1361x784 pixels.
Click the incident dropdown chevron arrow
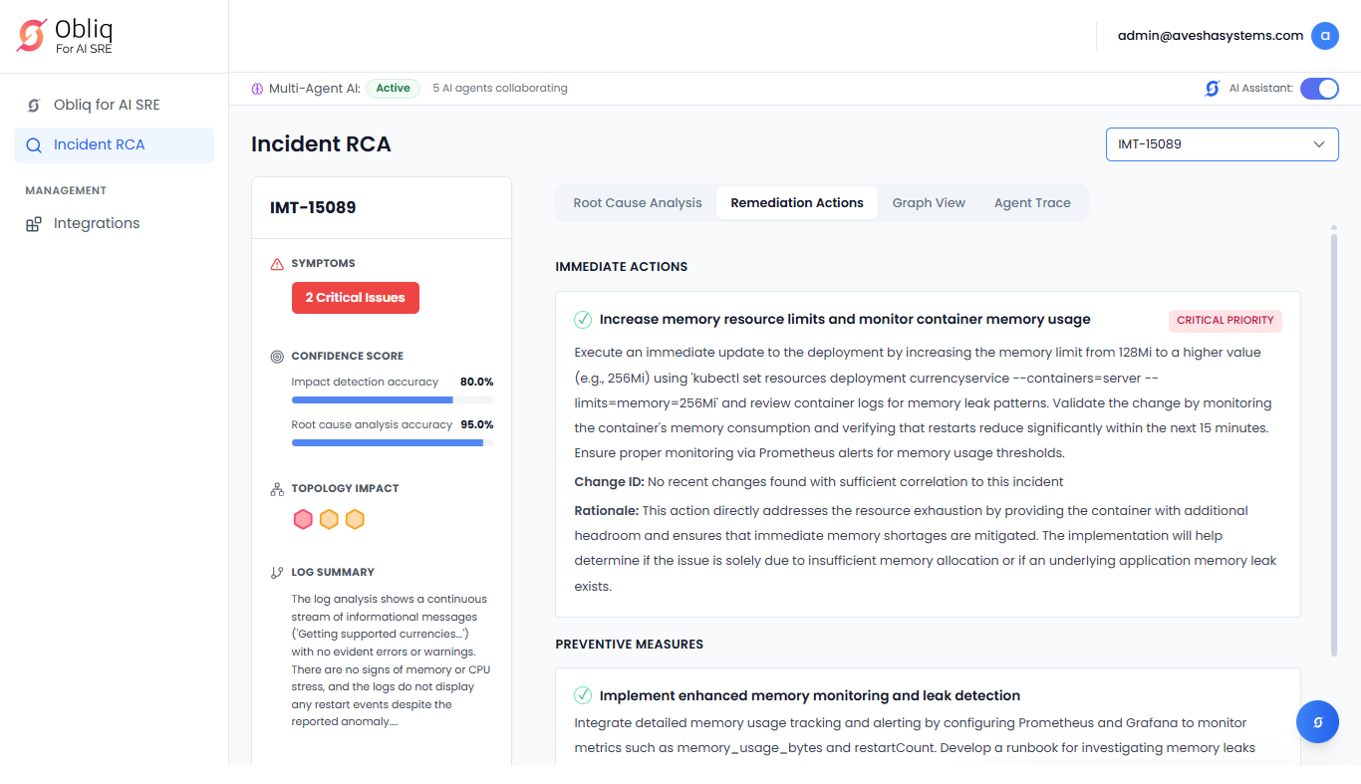click(1318, 144)
